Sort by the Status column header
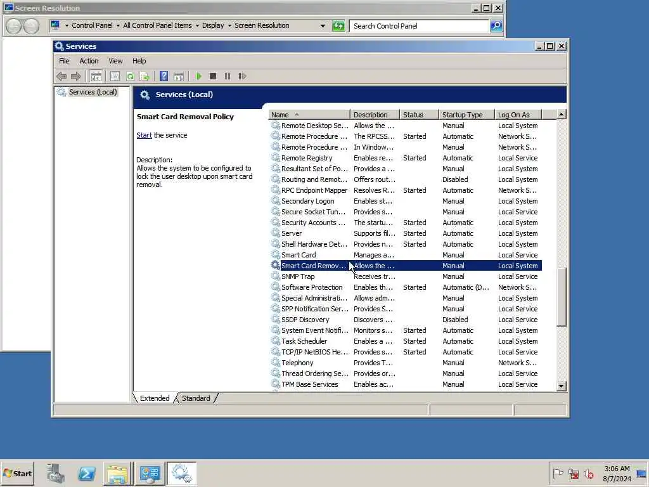 [419, 115]
